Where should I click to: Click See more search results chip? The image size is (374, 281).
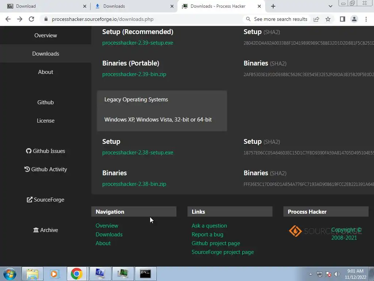[x=277, y=19]
